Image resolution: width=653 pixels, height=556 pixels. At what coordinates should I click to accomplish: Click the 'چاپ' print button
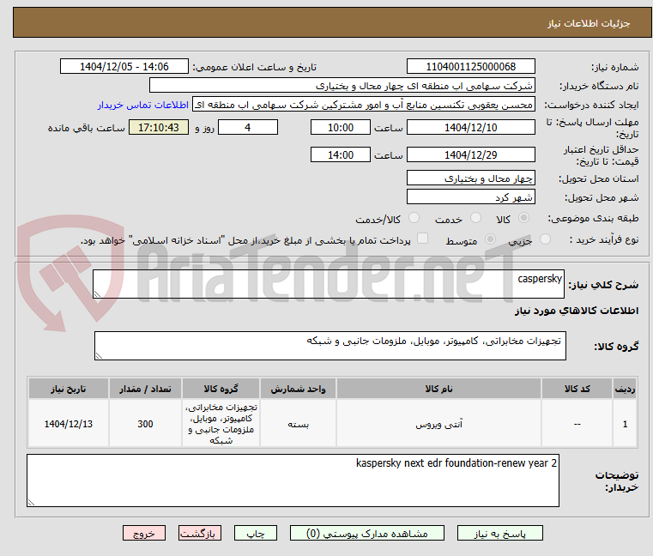256,533
